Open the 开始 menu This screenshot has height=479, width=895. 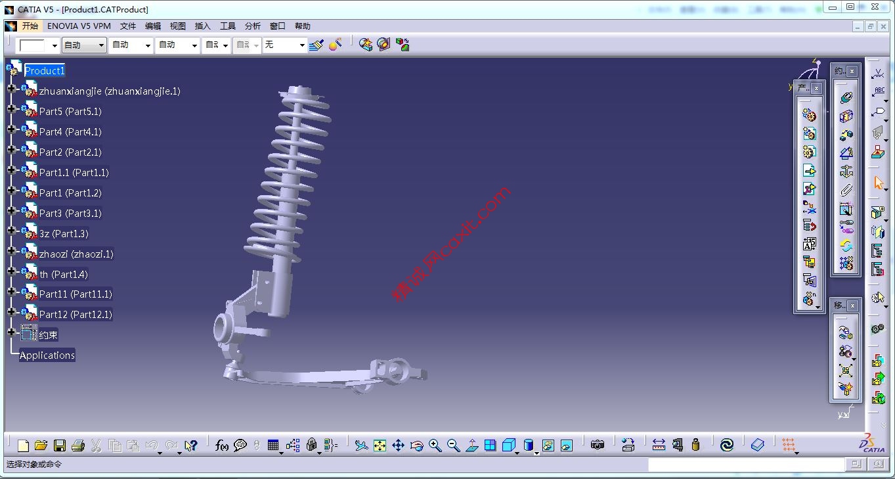pos(30,26)
